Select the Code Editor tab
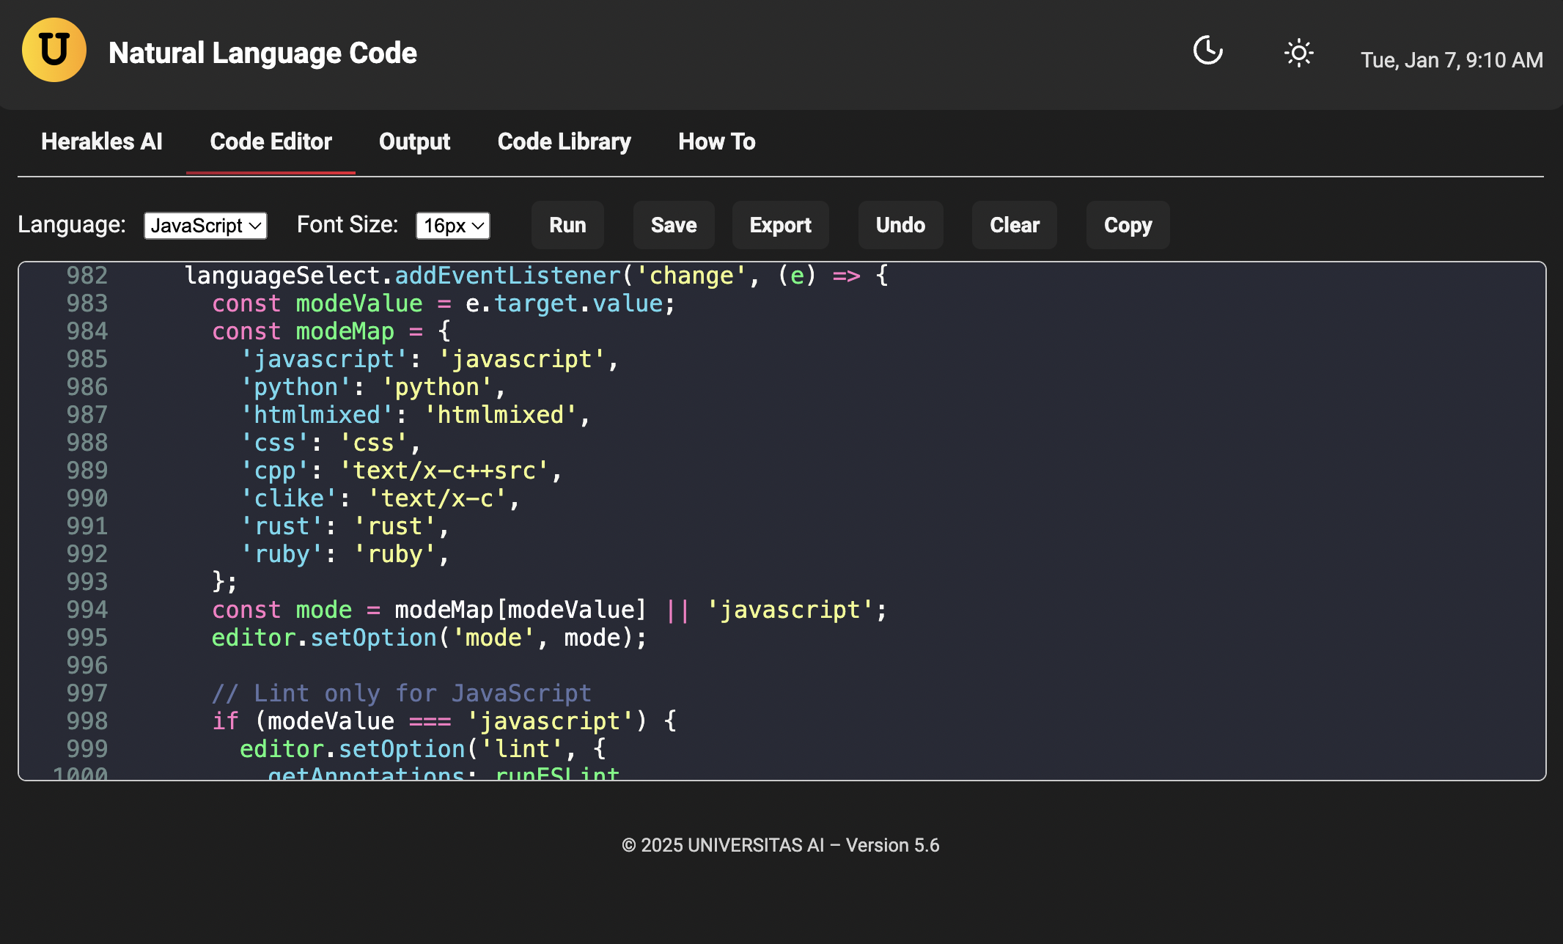This screenshot has height=944, width=1563. [x=271, y=141]
